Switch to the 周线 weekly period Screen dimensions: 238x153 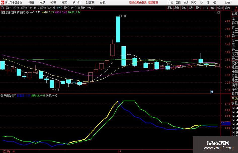[x=66, y=8]
